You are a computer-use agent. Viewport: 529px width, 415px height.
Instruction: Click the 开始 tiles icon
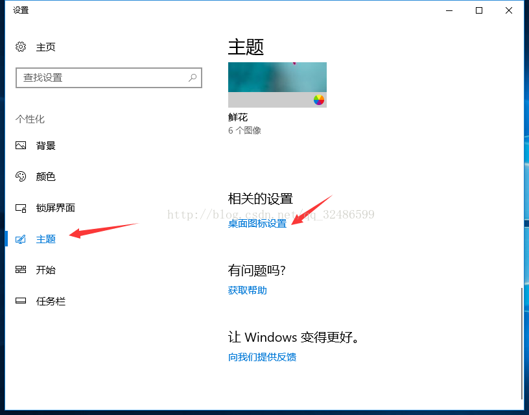click(21, 270)
